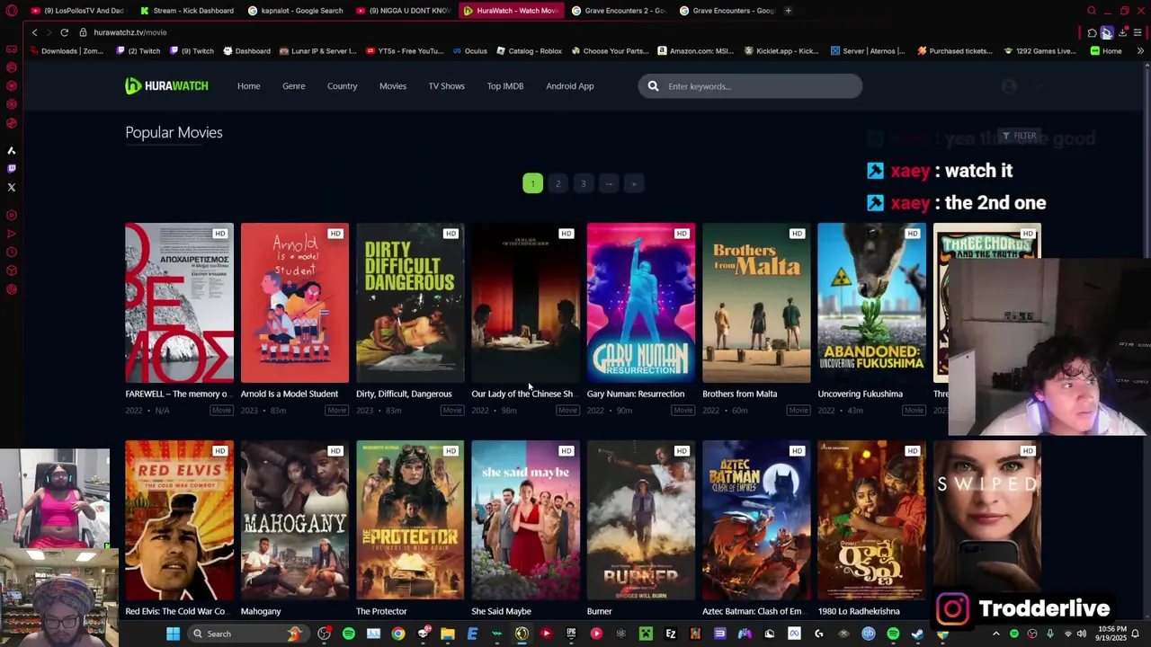
Task: Click the HuraWatch logo
Action: (x=166, y=86)
